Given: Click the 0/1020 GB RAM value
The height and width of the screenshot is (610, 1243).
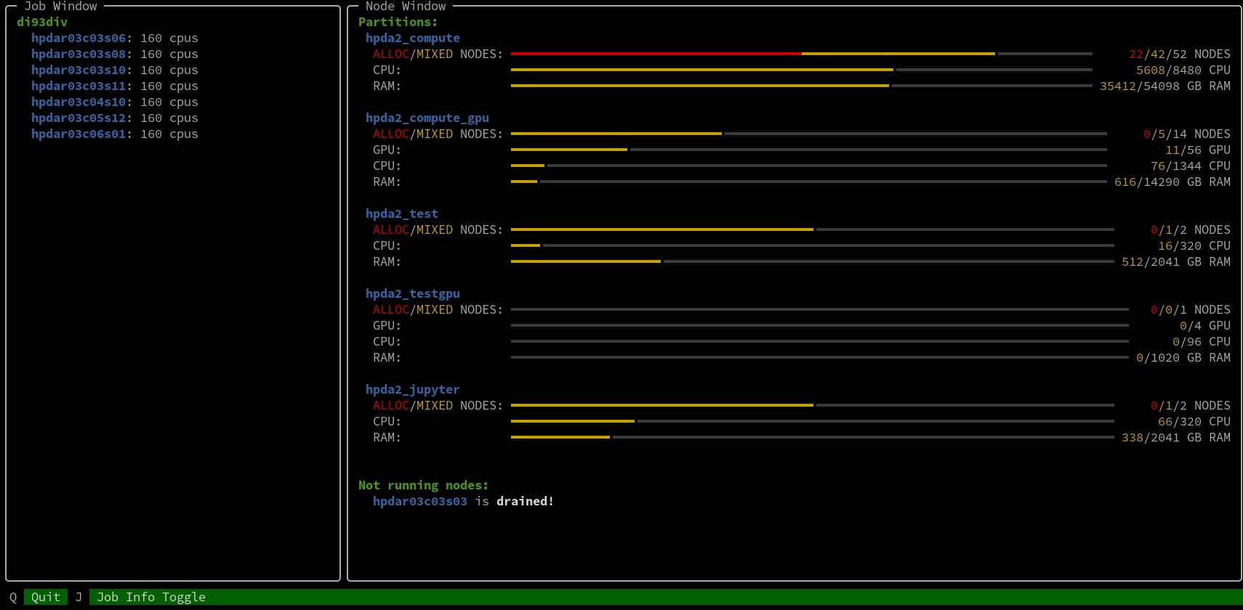Looking at the screenshot, I should click(x=1183, y=357).
